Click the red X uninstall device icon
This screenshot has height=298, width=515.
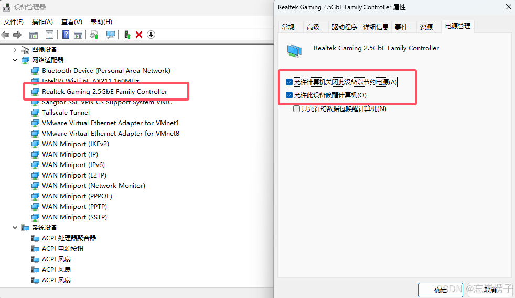point(139,35)
